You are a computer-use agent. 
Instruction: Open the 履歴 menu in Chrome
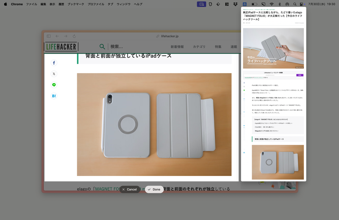61,4
